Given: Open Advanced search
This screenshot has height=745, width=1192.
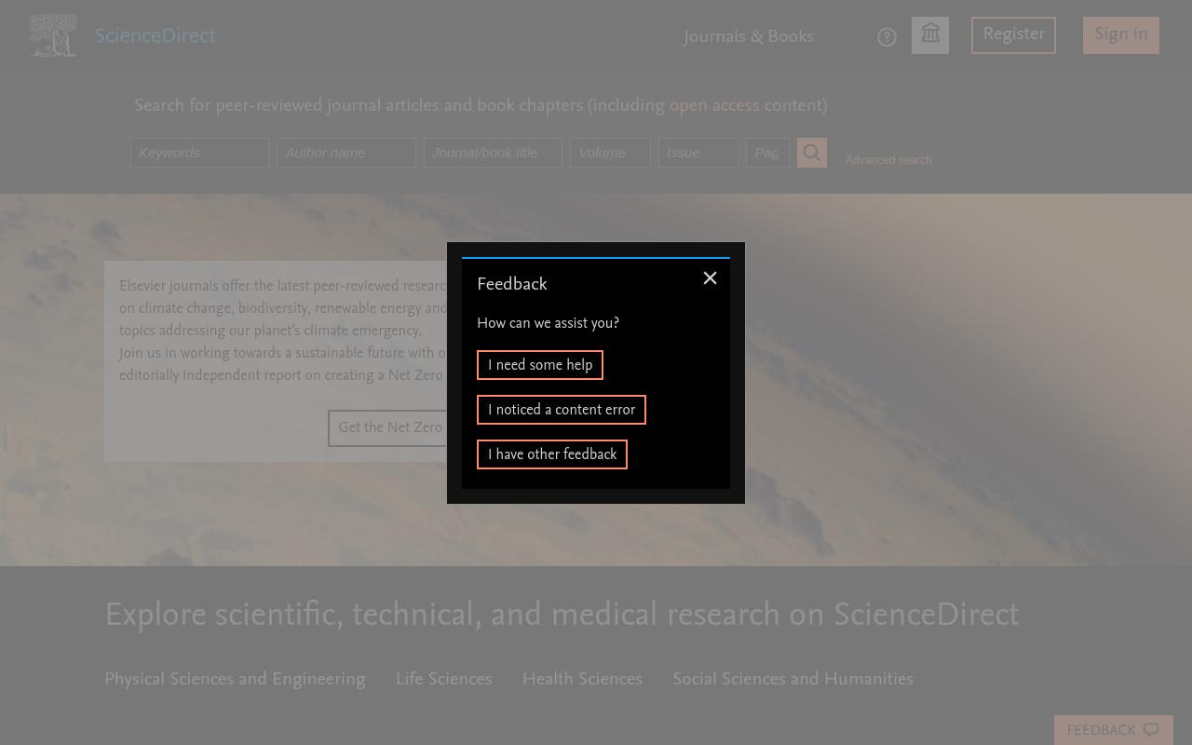Looking at the screenshot, I should 888,160.
